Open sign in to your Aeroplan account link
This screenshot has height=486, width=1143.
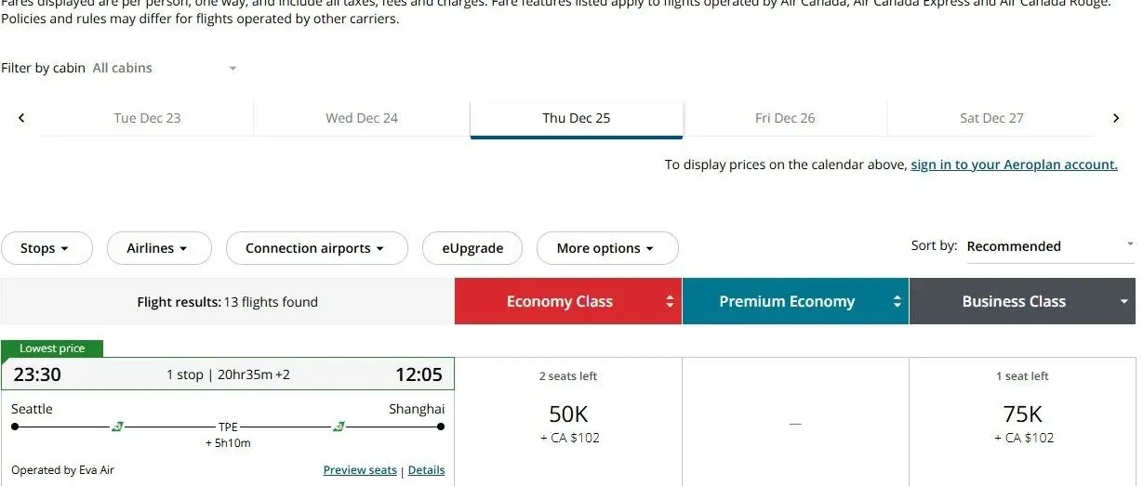click(1014, 164)
